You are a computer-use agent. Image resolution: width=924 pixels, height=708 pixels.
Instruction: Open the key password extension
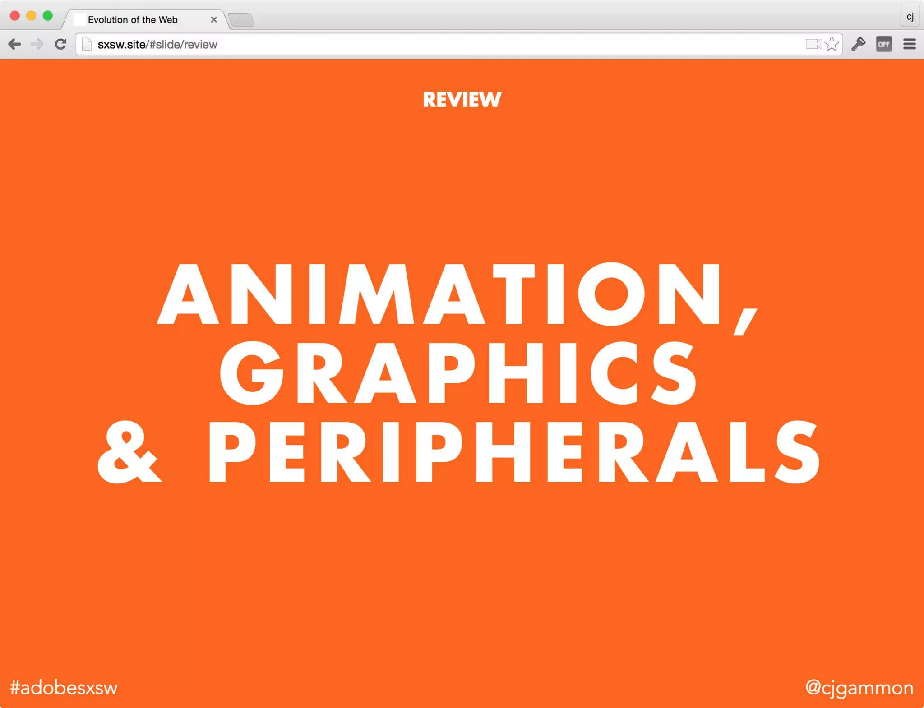tap(858, 44)
